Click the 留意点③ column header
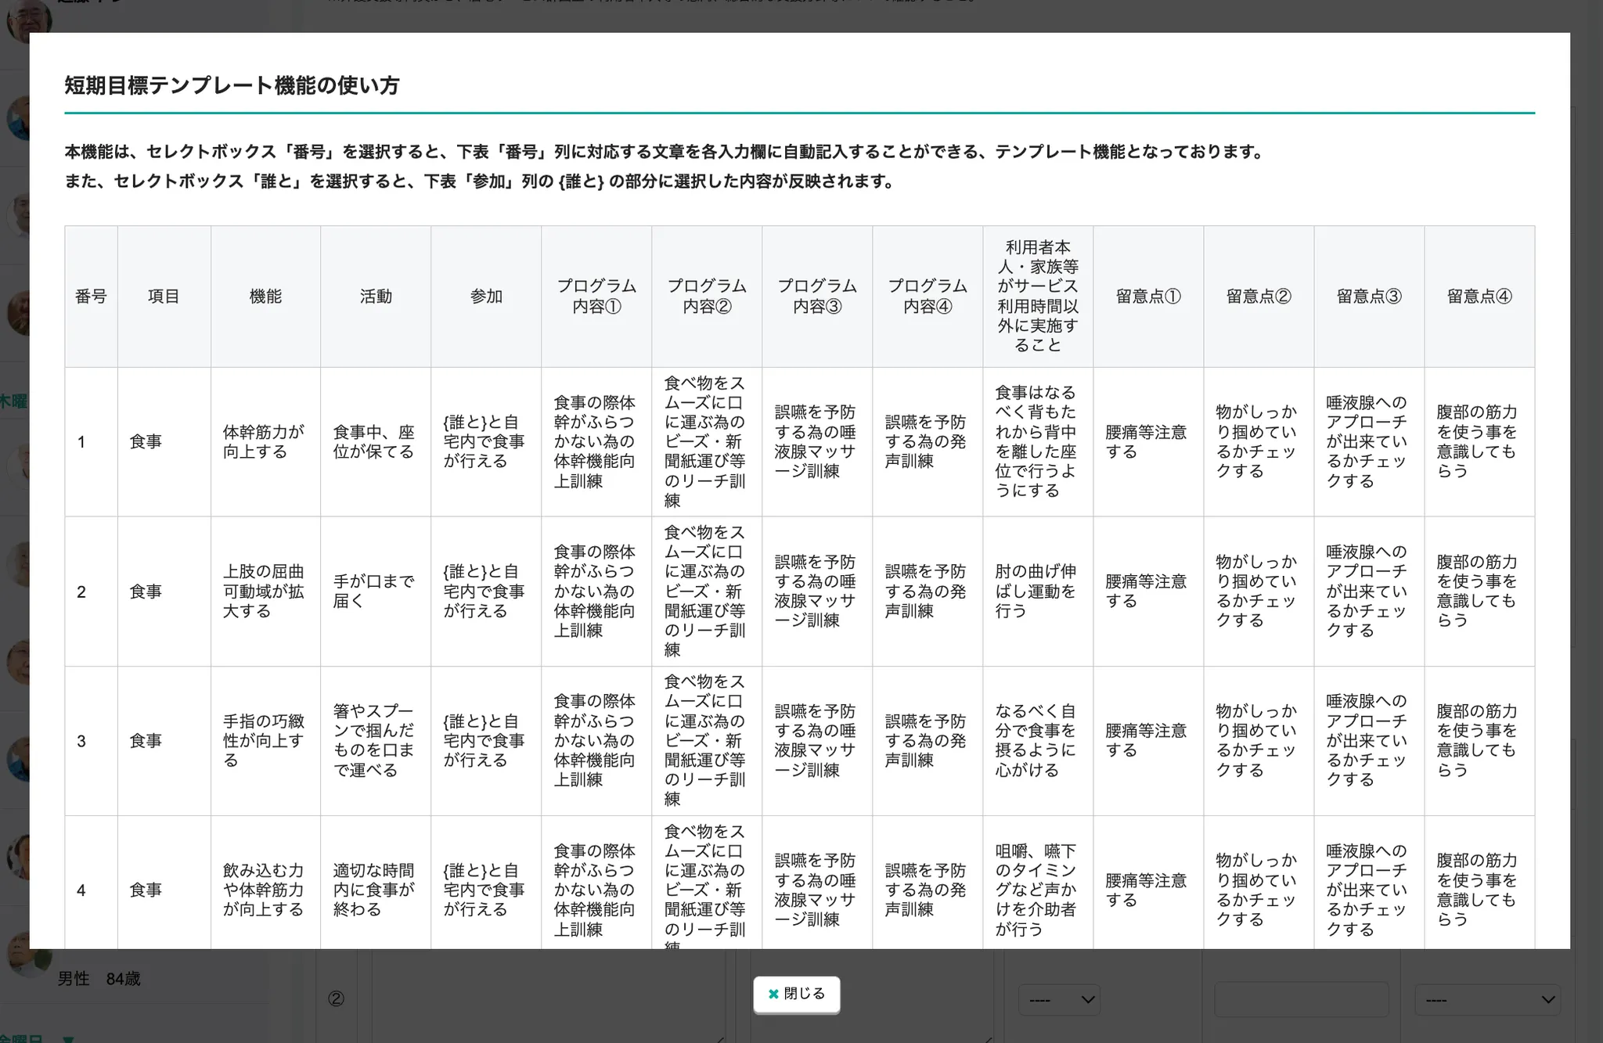The width and height of the screenshot is (1603, 1043). pyautogui.click(x=1369, y=297)
